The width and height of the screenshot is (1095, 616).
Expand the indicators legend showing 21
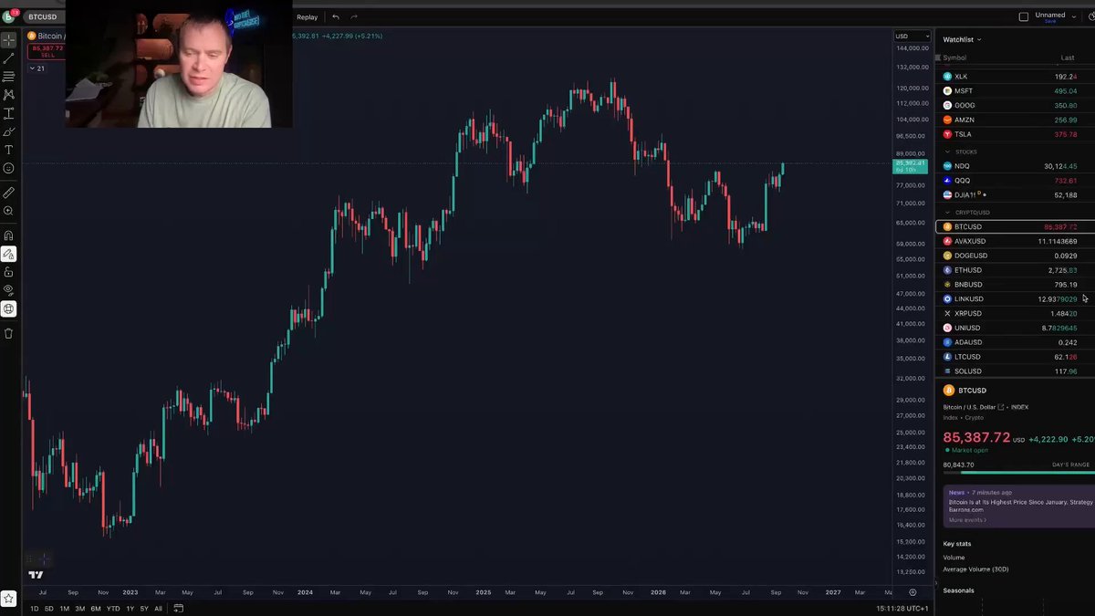[x=37, y=68]
